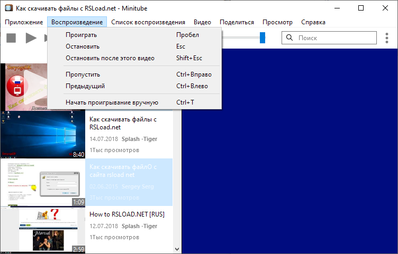Click the dark blue video playback area

[290, 152]
